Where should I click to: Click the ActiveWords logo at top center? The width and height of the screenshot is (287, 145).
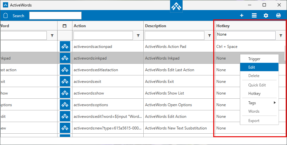click(x=176, y=6)
